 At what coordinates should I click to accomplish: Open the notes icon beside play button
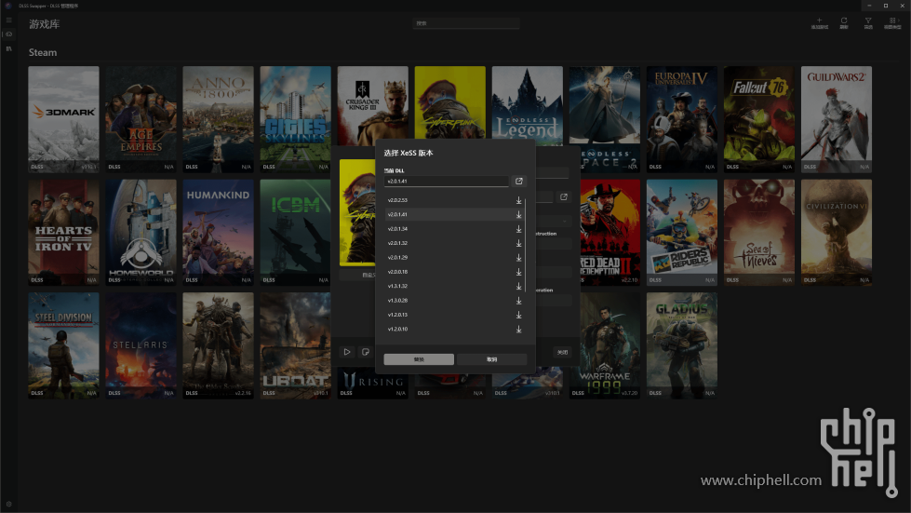coord(366,352)
